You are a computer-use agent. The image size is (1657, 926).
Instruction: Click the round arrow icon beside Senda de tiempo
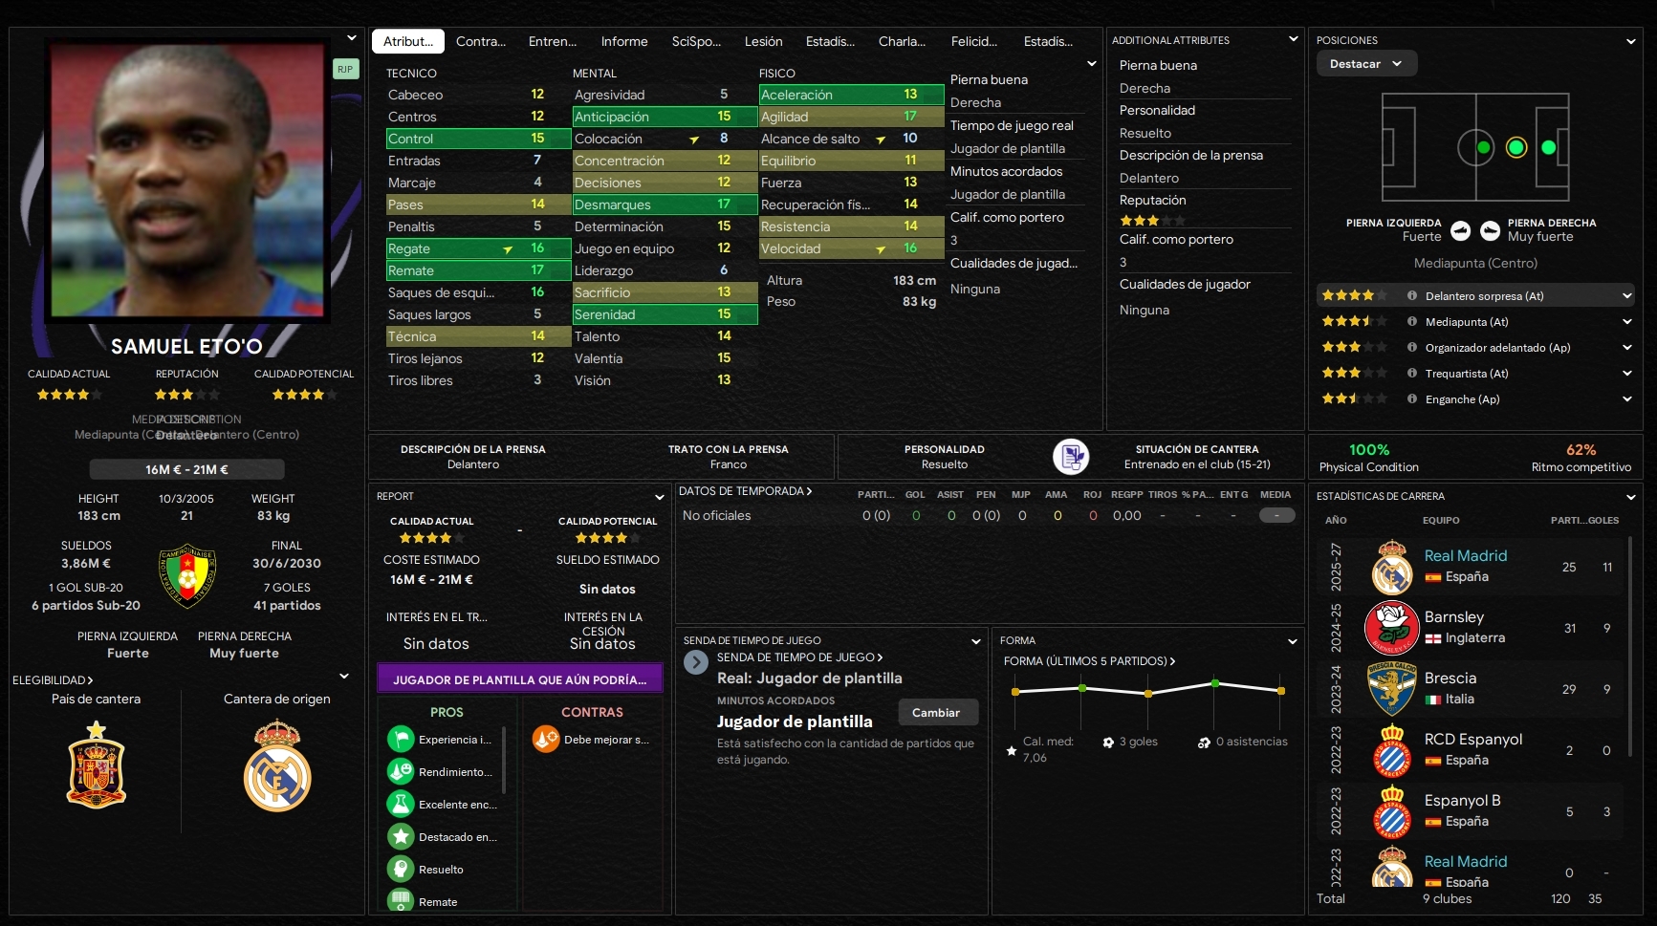(696, 661)
